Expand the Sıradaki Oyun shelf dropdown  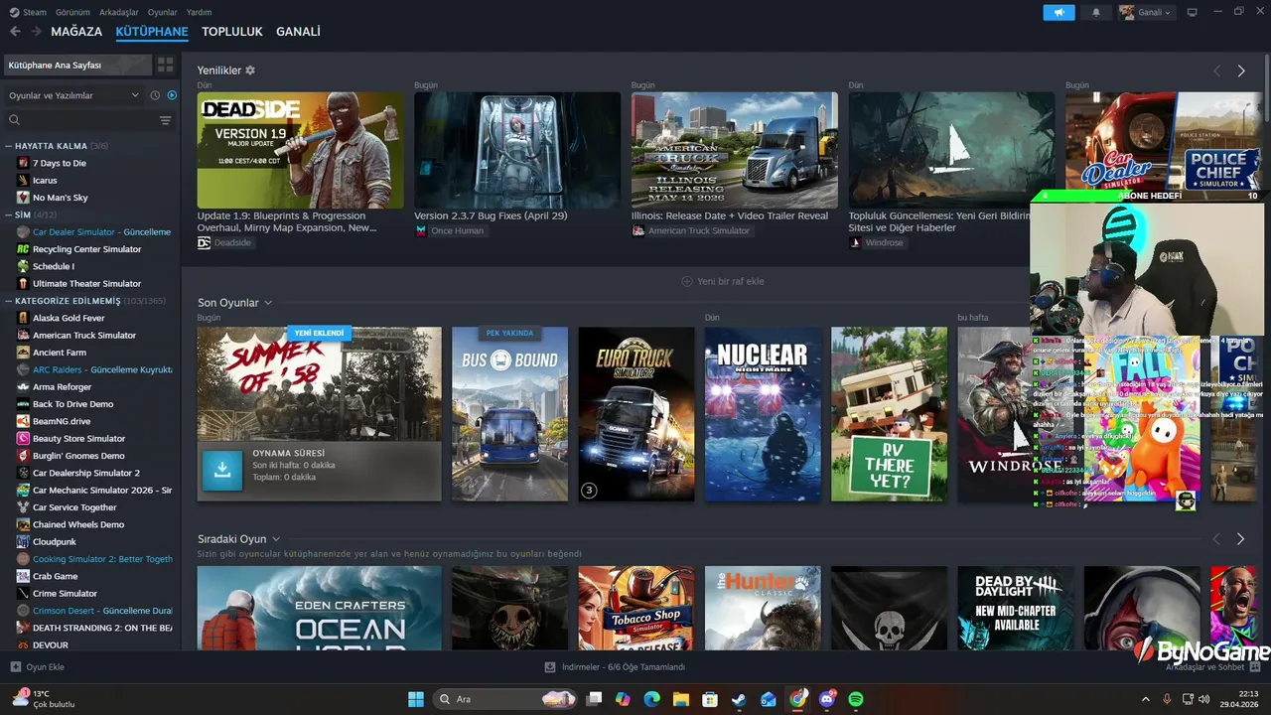[x=276, y=539]
